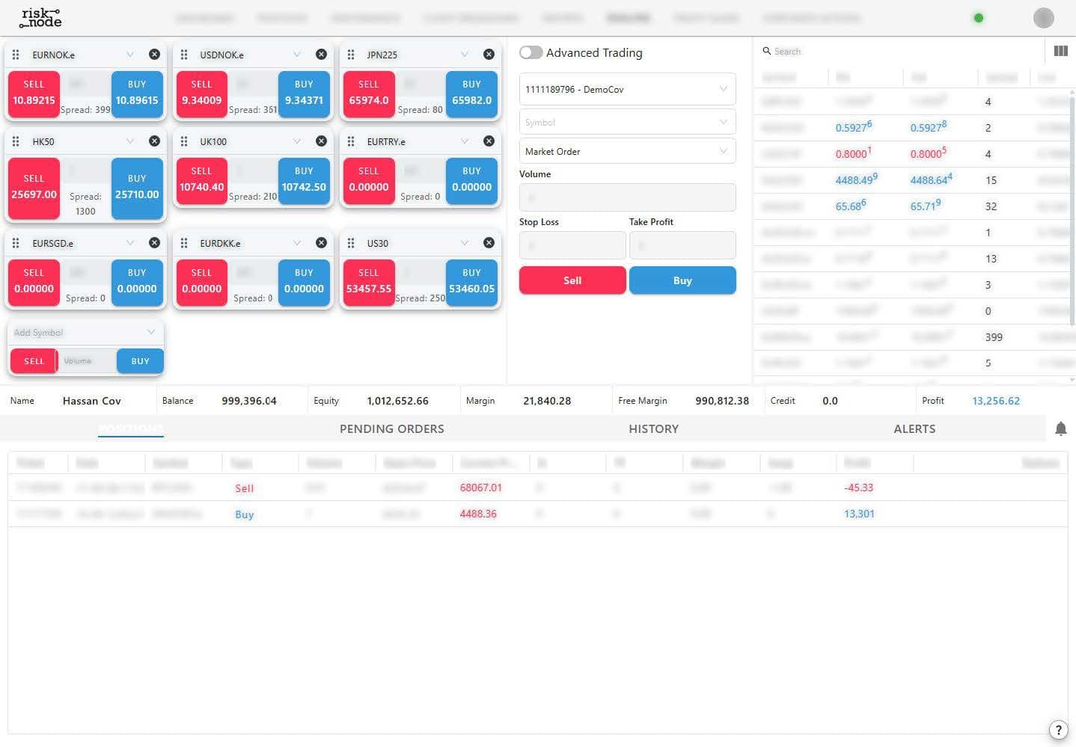Viewport: 1076px width, 747px height.
Task: Open the Add Symbol dropdown
Action: click(x=85, y=333)
